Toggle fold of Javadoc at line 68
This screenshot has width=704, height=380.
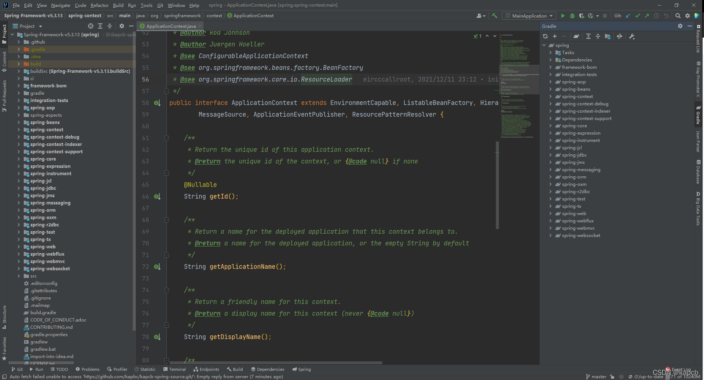click(x=166, y=220)
